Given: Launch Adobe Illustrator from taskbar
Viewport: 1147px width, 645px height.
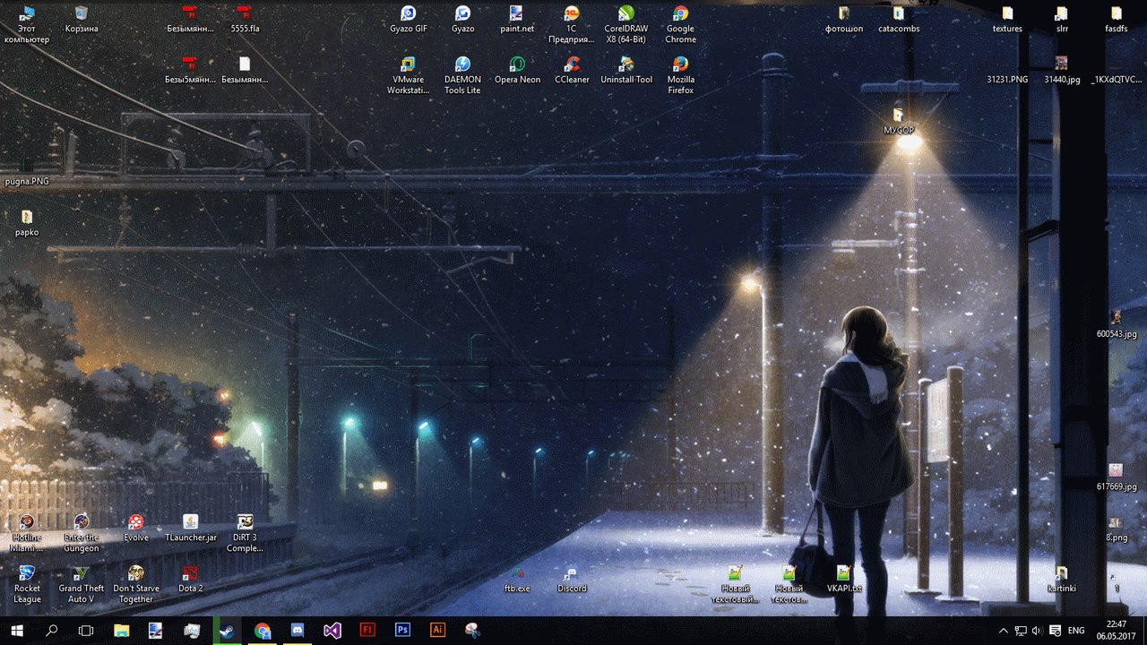Looking at the screenshot, I should point(437,631).
